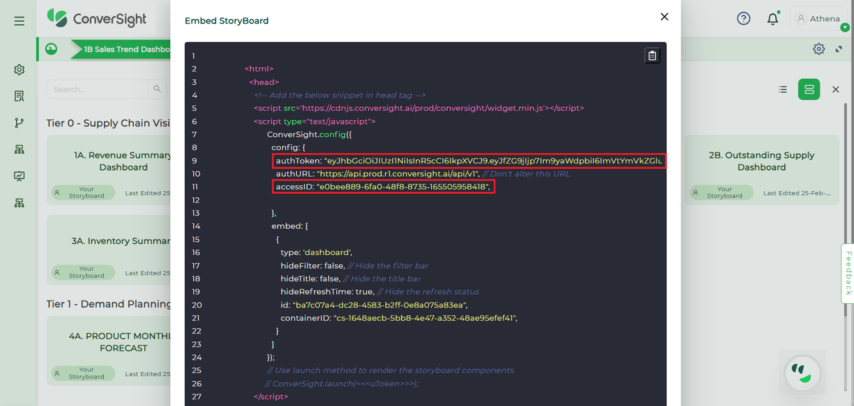The image size is (854, 406).
Task: Open the hamburger navigation menu
Action: pyautogui.click(x=19, y=21)
